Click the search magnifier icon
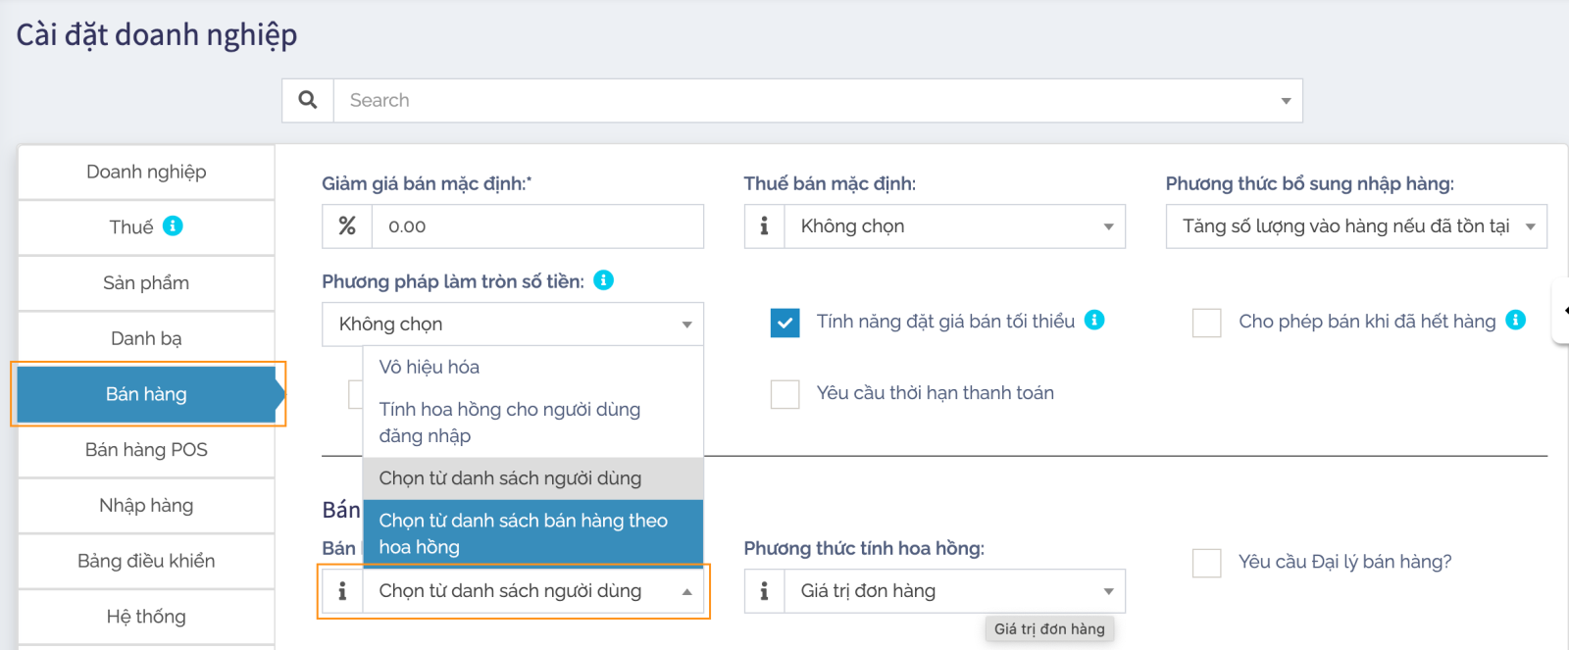 click(x=308, y=100)
